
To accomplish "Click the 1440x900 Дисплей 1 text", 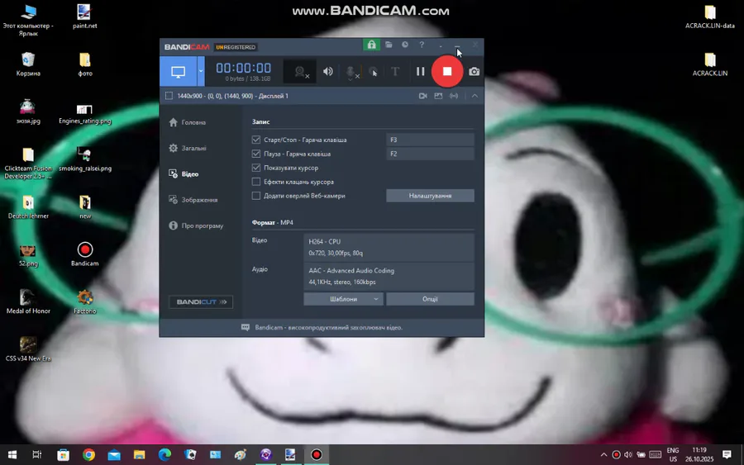I will (x=232, y=96).
